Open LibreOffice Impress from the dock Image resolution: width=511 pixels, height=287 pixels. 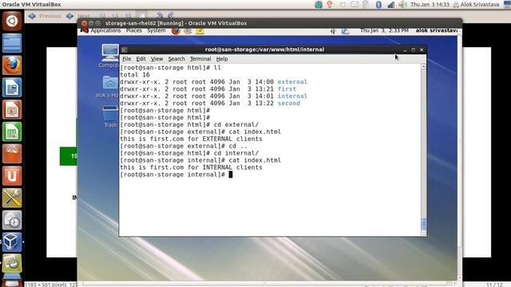click(x=12, y=109)
